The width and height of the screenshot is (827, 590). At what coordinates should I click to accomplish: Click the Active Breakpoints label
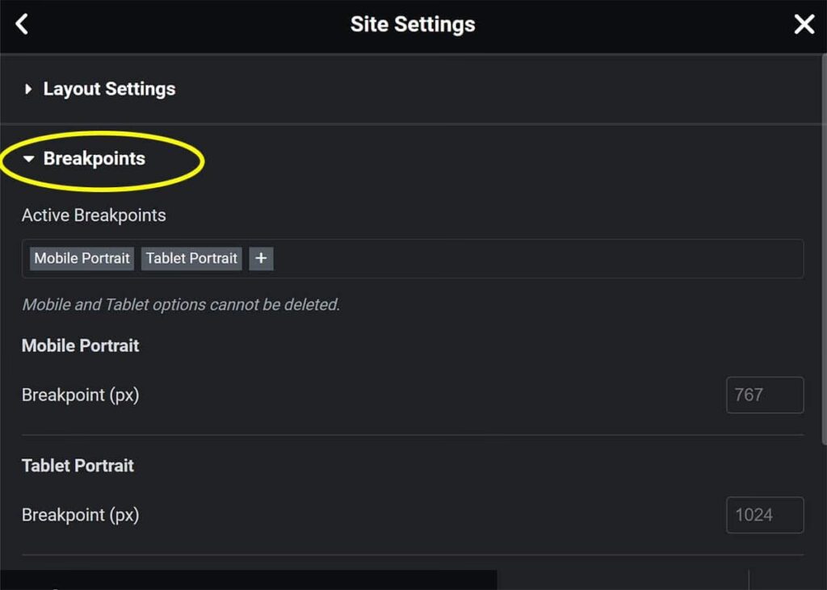(x=94, y=215)
